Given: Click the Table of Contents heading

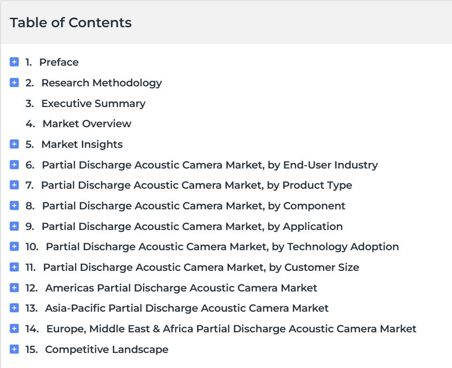Looking at the screenshot, I should click(x=71, y=23).
